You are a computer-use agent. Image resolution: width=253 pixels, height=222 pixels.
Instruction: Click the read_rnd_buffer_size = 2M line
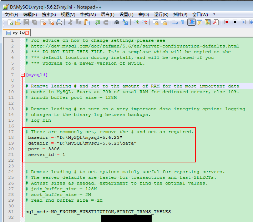[64, 200]
